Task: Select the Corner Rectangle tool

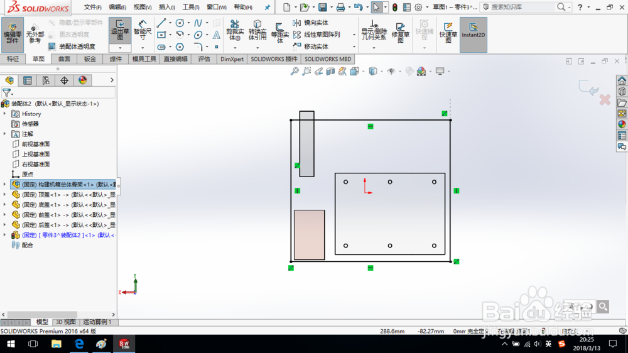Action: pos(161,35)
